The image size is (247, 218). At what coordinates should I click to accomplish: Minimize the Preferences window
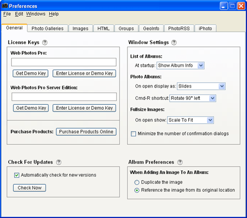[x=224, y=6]
